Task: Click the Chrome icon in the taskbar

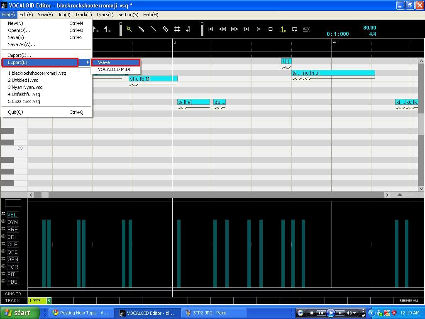Action: (x=56, y=313)
